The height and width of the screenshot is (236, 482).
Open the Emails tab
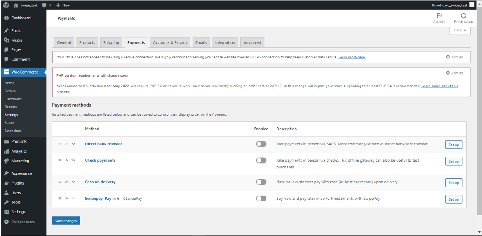pyautogui.click(x=201, y=43)
